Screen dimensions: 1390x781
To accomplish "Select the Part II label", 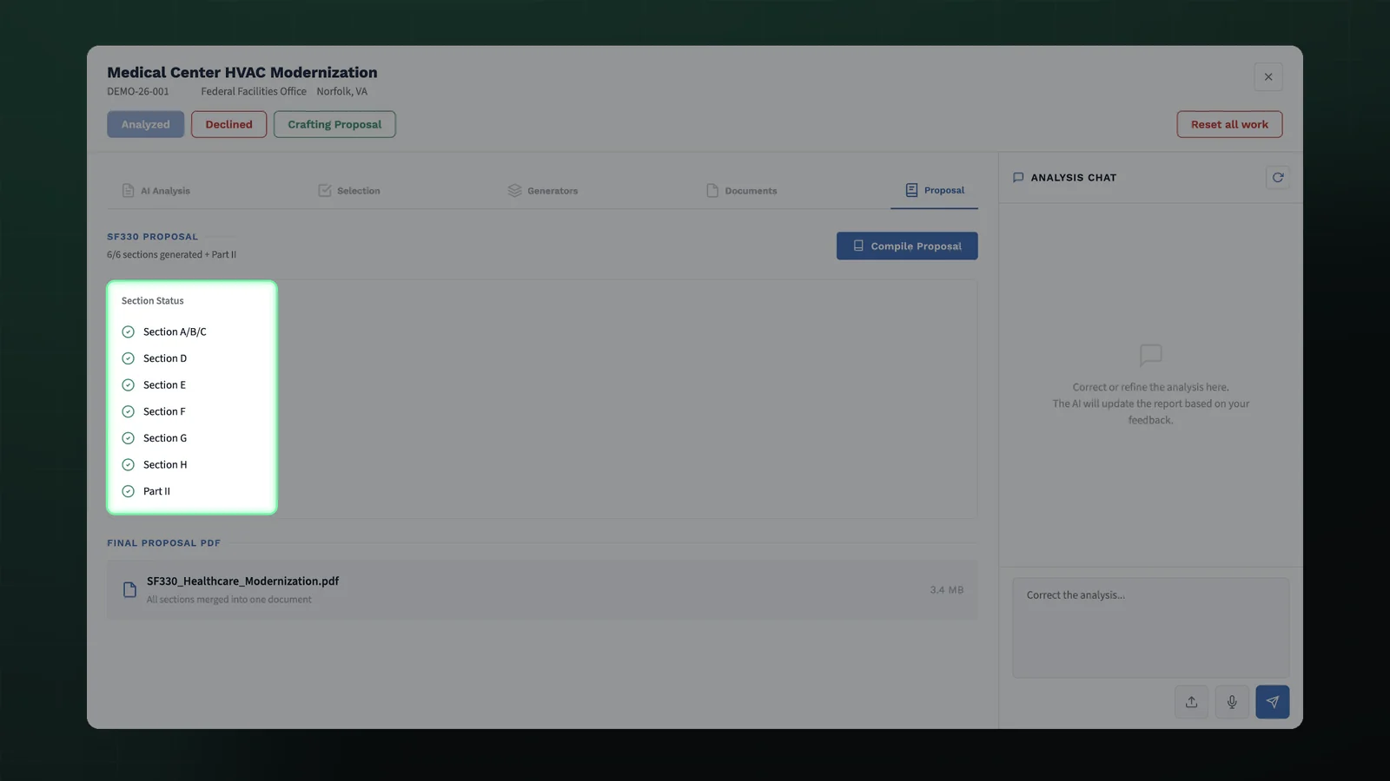I will point(156,491).
